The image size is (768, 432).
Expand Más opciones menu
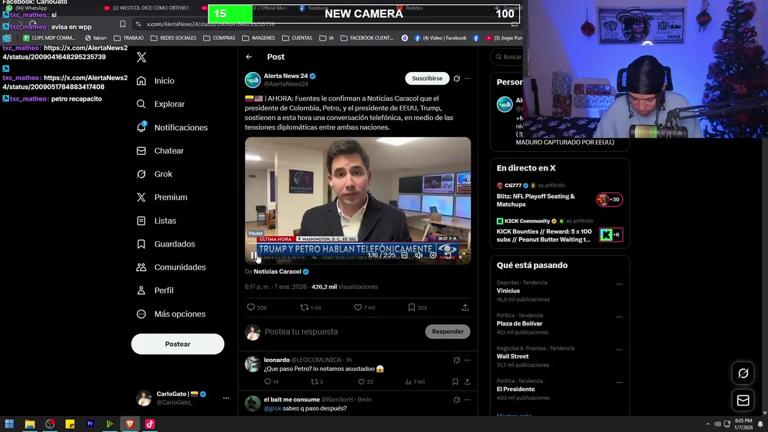(x=170, y=314)
